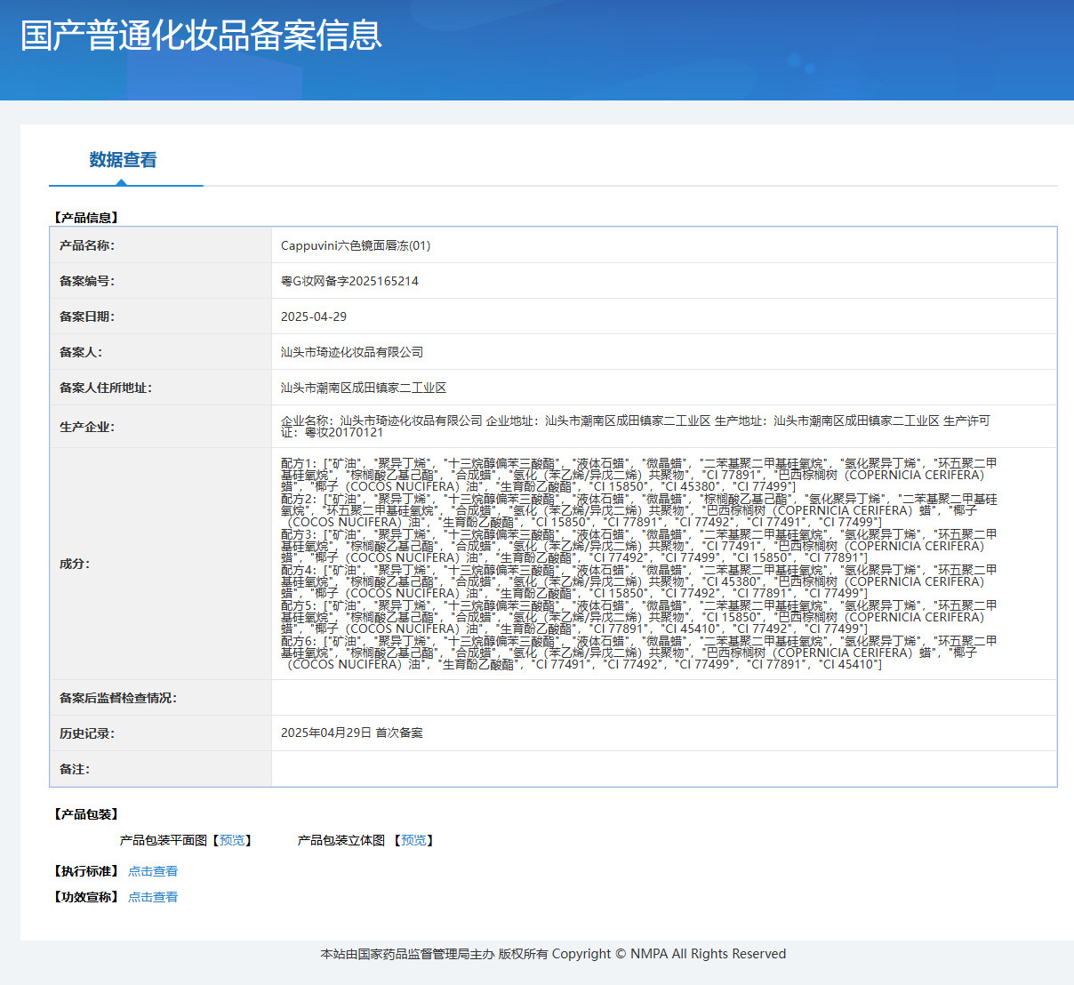1074x985 pixels.
Task: Click the 国产普通化妆品备案信息 page title
Action: point(201,36)
